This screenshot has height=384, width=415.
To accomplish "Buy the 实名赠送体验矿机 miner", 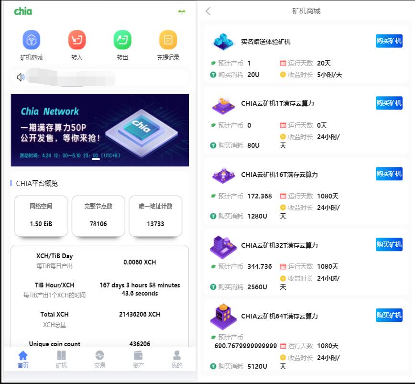I will tap(389, 41).
